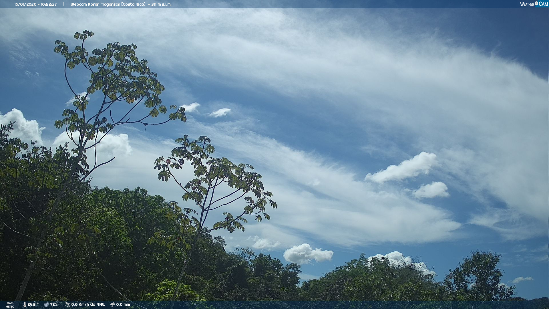Click the vertical separator in the top bar
The height and width of the screenshot is (309, 549).
pos(63,4)
